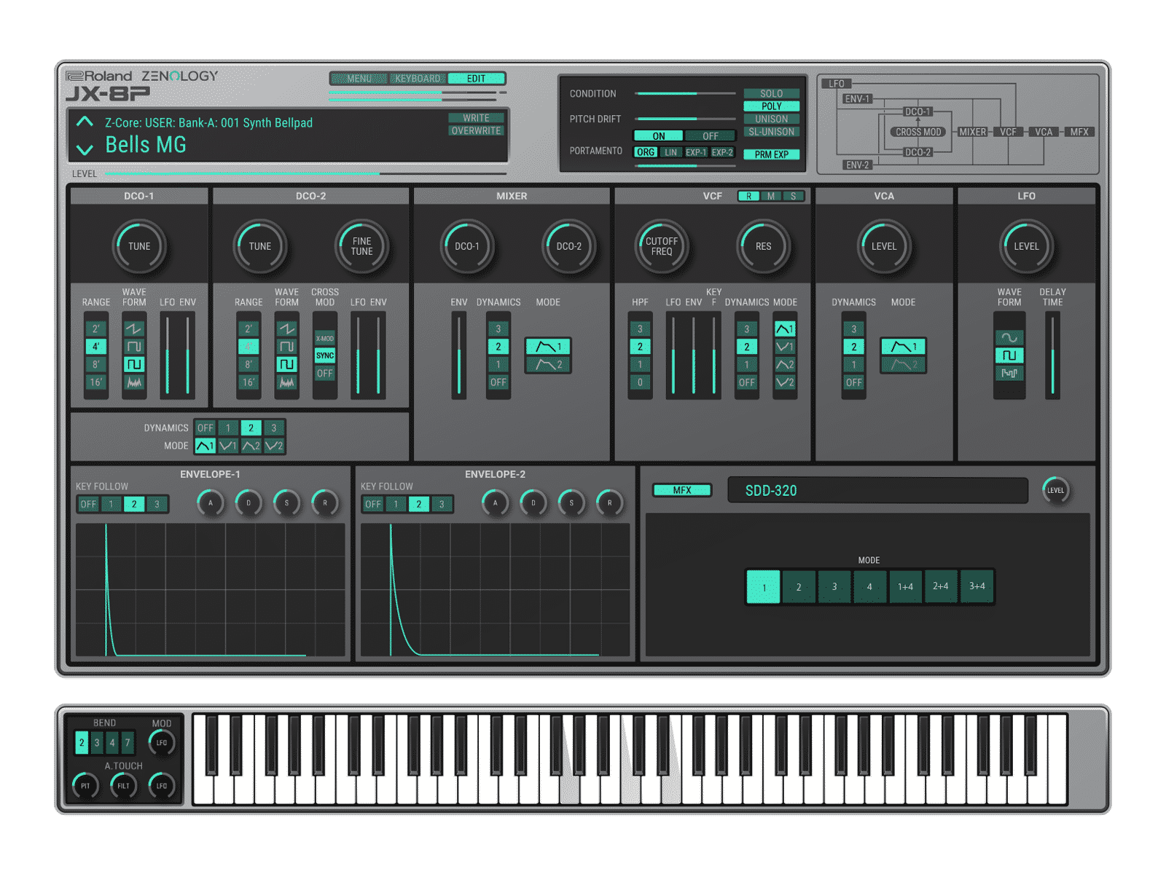1166x874 pixels.
Task: Adjust the RES knob
Action: pos(763,246)
